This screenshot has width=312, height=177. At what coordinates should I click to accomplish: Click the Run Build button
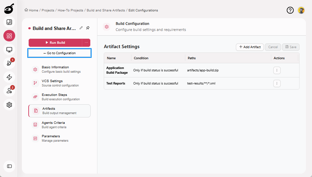point(55,42)
